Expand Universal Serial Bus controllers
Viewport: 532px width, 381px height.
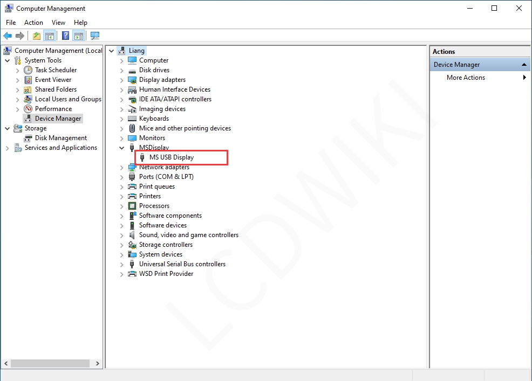pos(121,264)
